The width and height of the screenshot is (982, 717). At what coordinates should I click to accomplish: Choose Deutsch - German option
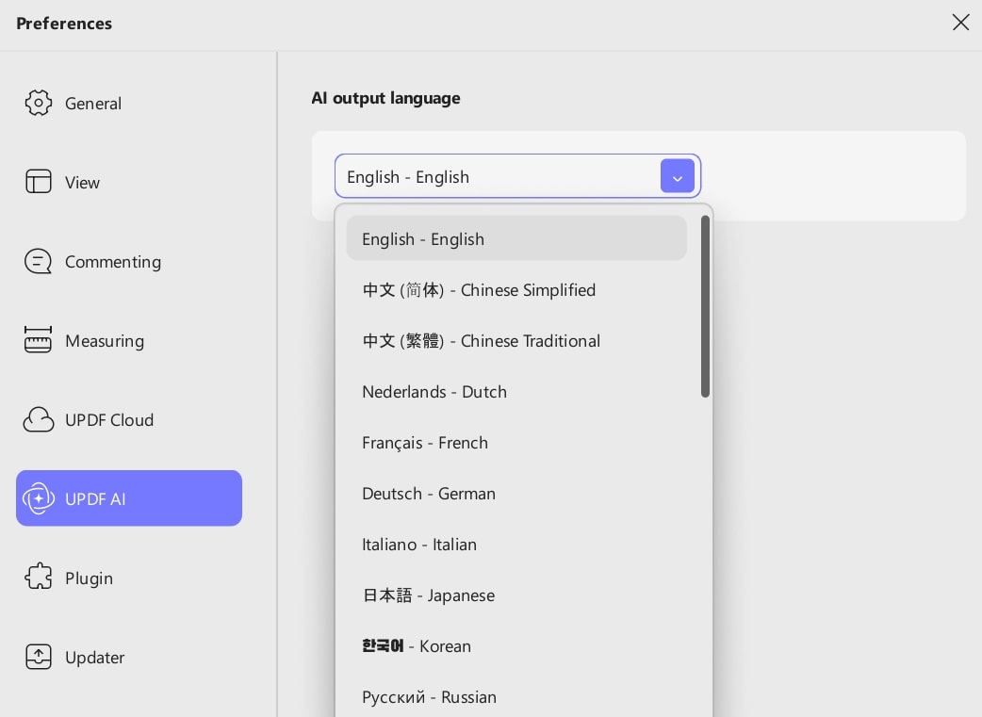pyautogui.click(x=516, y=494)
